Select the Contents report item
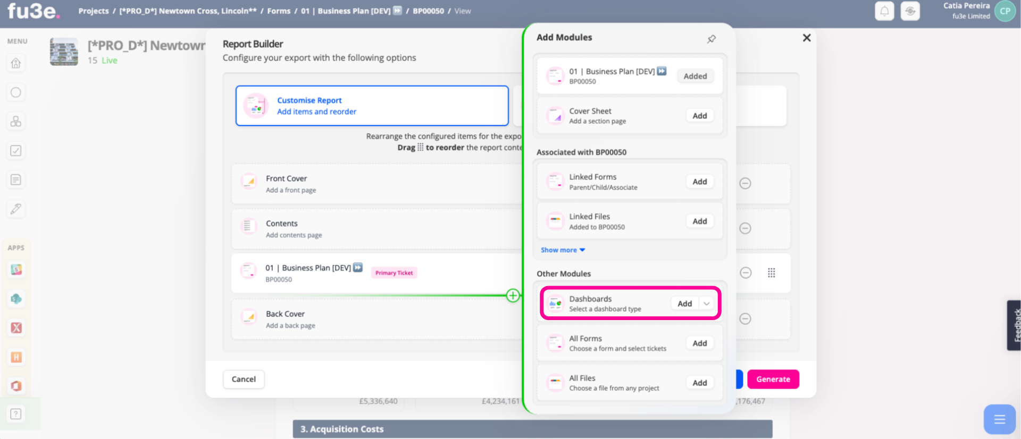The width and height of the screenshot is (1021, 439). [x=377, y=229]
